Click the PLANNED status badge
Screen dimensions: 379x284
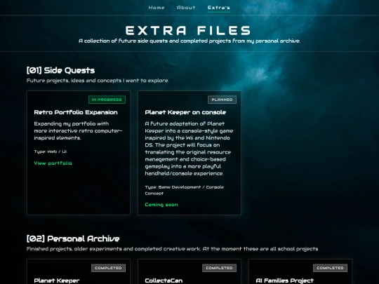(222, 100)
